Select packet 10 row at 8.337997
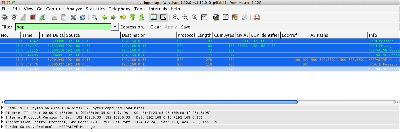 [x=200, y=46]
